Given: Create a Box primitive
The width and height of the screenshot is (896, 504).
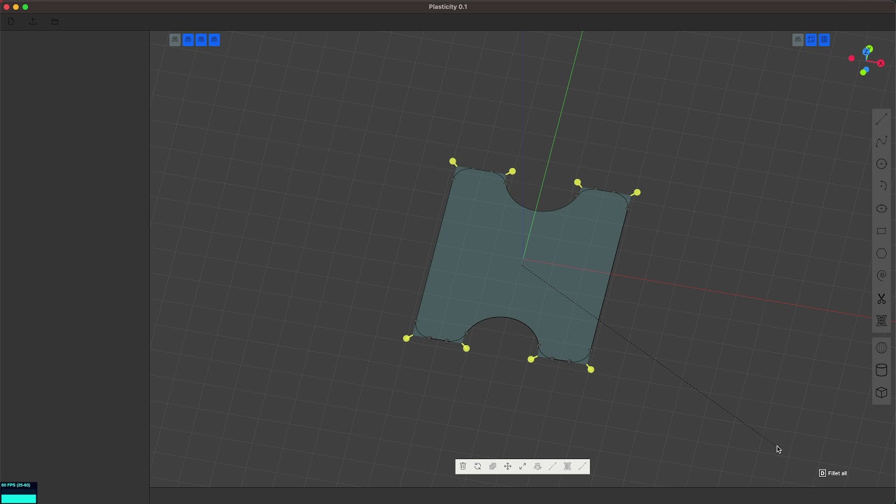Looking at the screenshot, I should 881,393.
